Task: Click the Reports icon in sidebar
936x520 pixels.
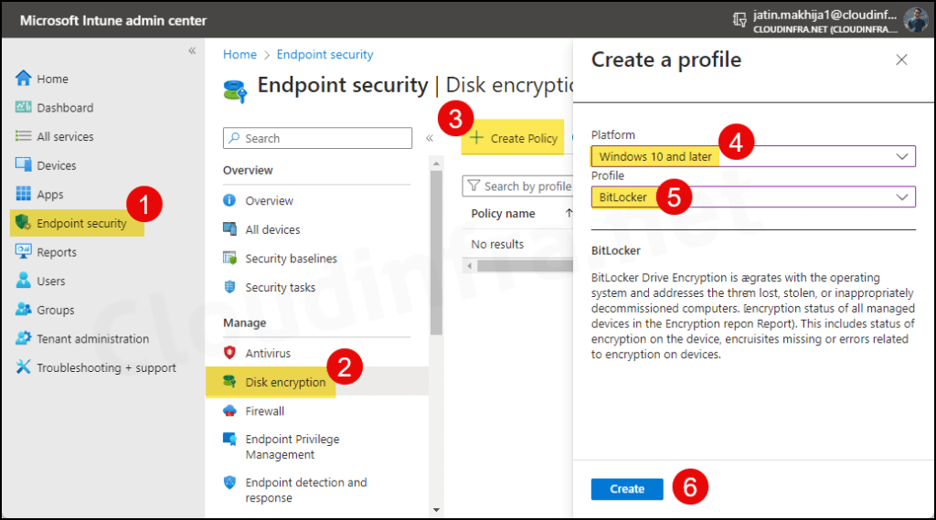Action: pos(23,251)
